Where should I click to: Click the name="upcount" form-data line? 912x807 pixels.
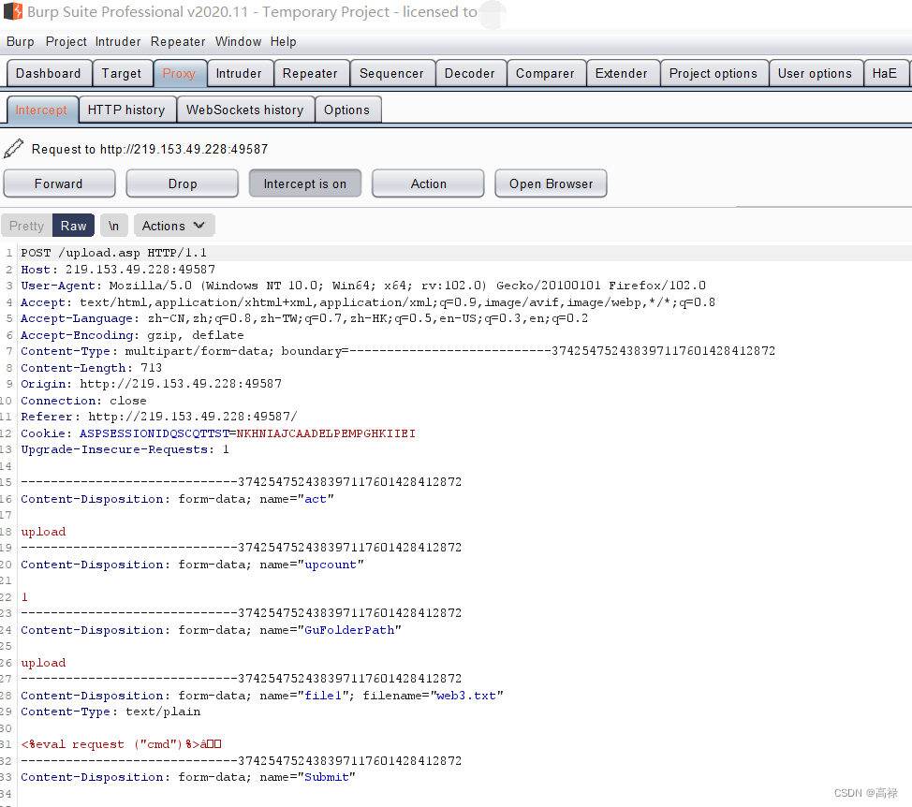pos(193,565)
